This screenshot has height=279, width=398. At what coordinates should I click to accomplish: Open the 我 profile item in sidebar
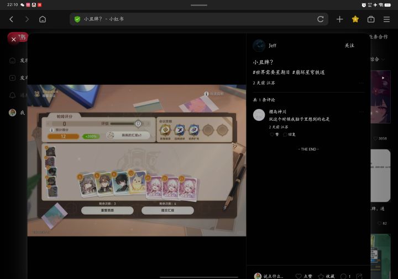17,112
